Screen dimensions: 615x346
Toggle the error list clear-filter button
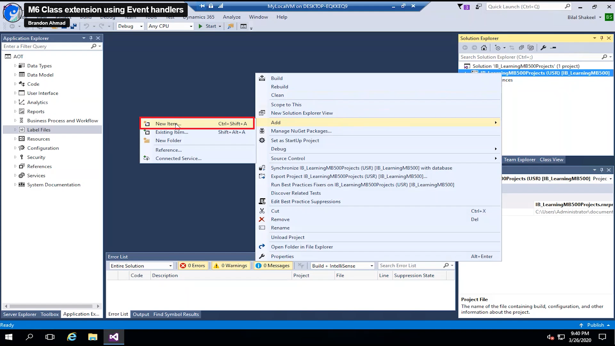pyautogui.click(x=301, y=266)
